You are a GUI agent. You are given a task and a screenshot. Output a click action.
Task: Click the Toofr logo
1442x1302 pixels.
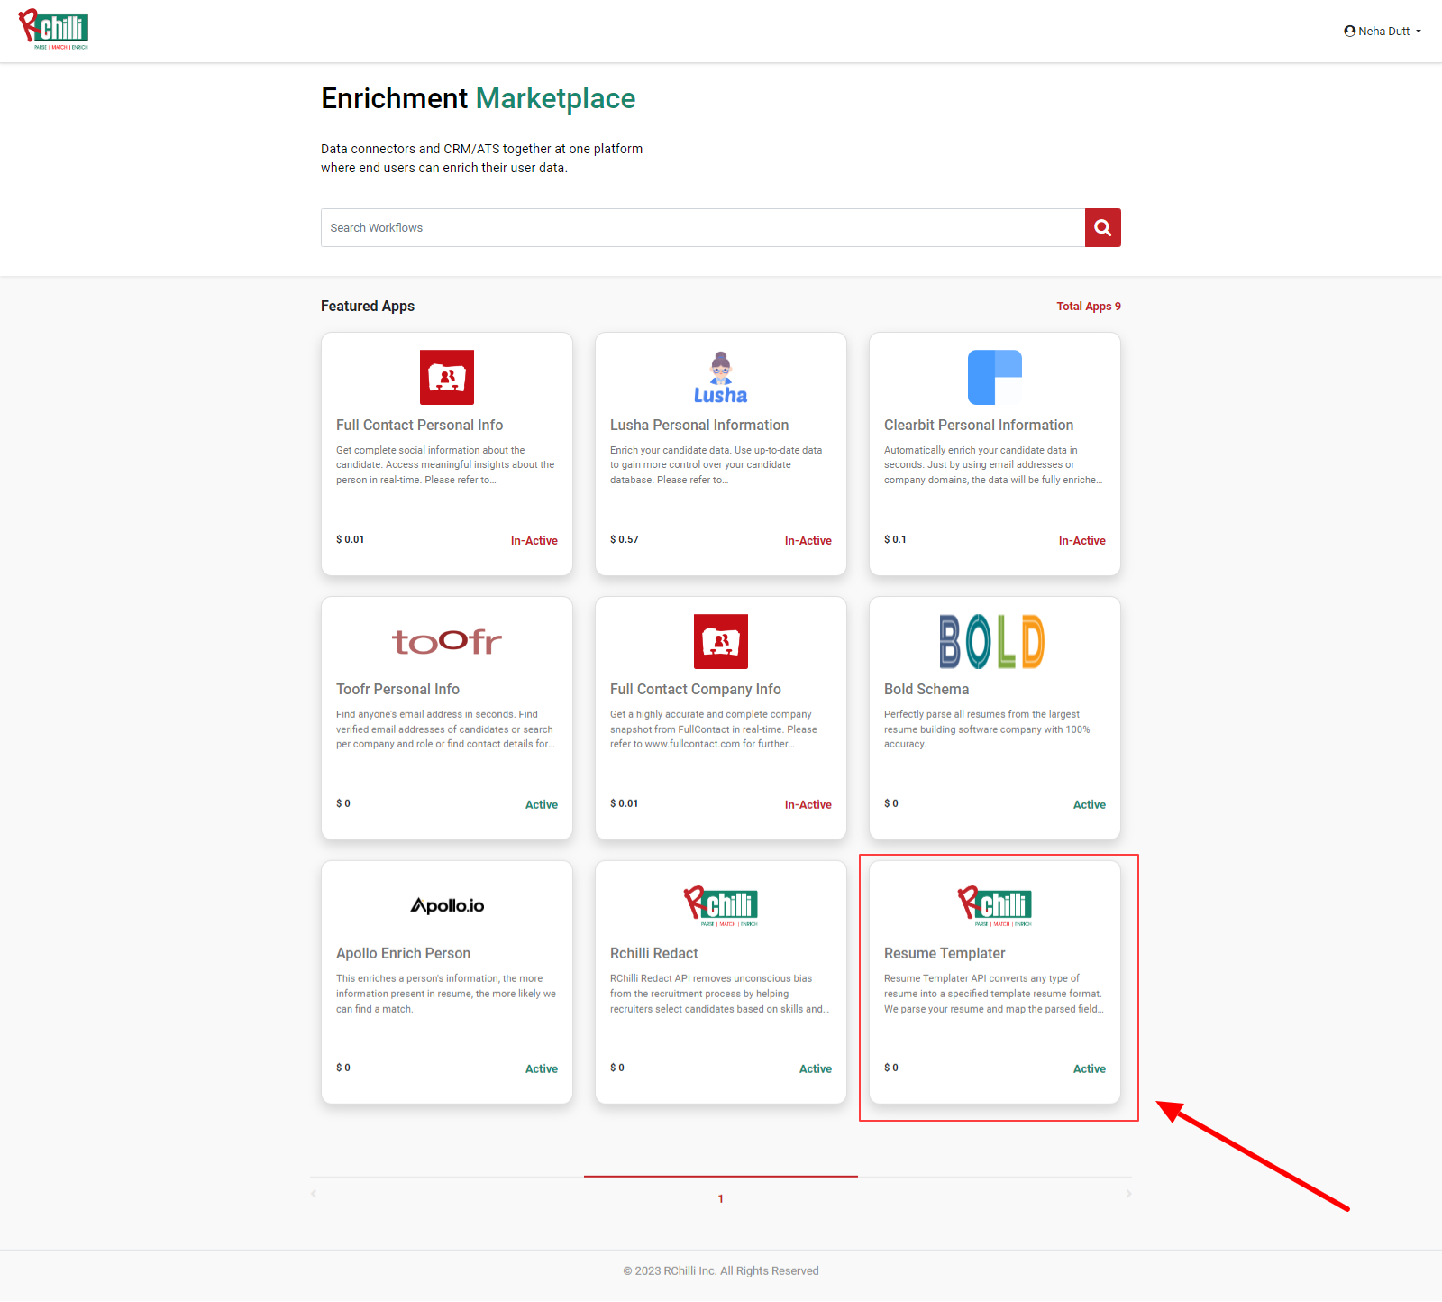coord(447,641)
